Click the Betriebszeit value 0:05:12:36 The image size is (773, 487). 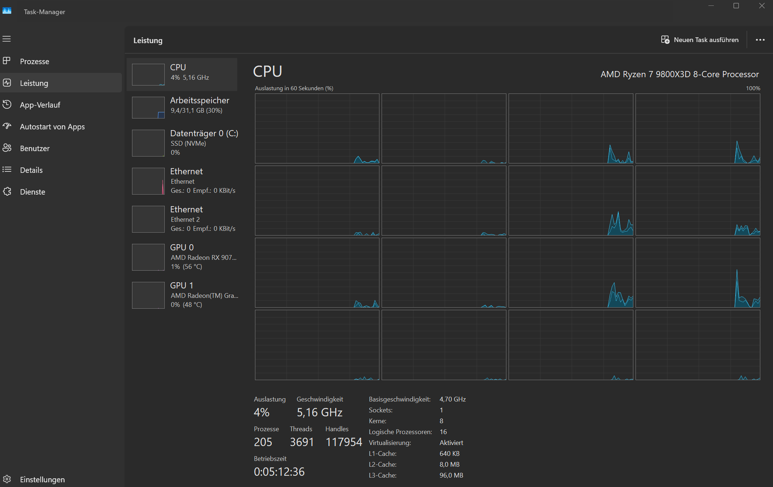[x=279, y=472]
